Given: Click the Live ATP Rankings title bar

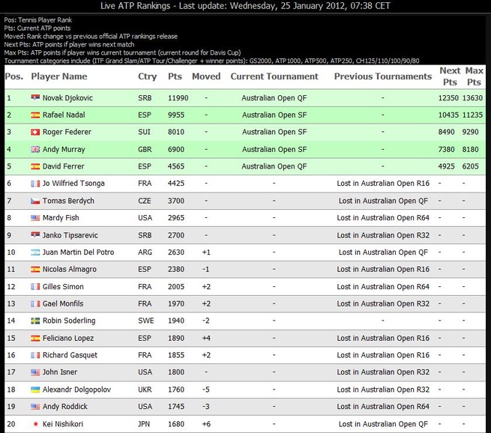Looking at the screenshot, I should (x=246, y=6).
